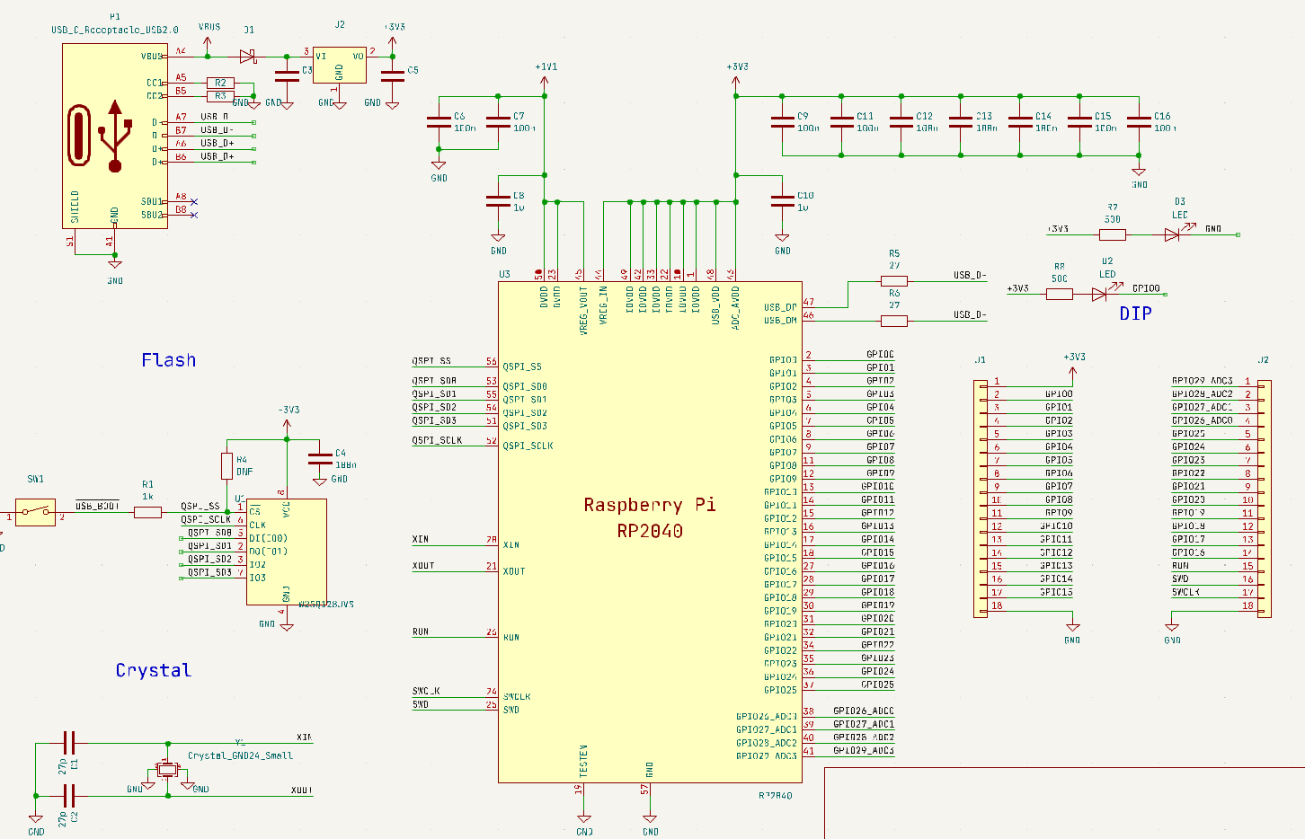Select the C10 1u capacitor symbol
This screenshot has height=839, width=1305.
783,201
